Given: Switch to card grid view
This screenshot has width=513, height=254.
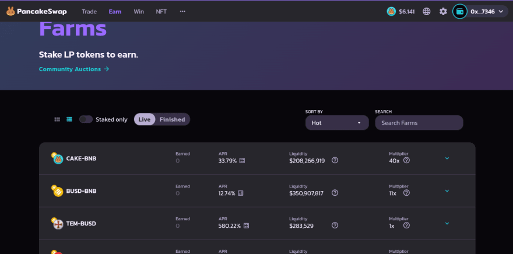Looking at the screenshot, I should (57, 119).
